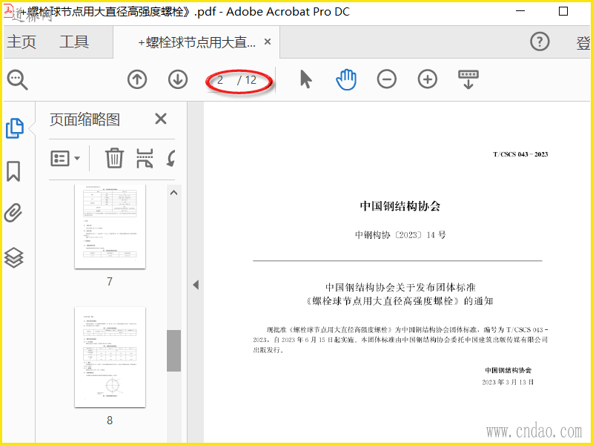
Task: Close the 页面缩略图 panel
Action: [x=161, y=119]
